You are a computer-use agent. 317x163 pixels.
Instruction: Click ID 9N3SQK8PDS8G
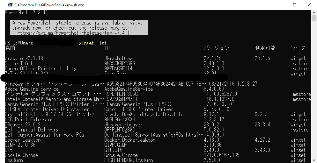[x=120, y=63]
